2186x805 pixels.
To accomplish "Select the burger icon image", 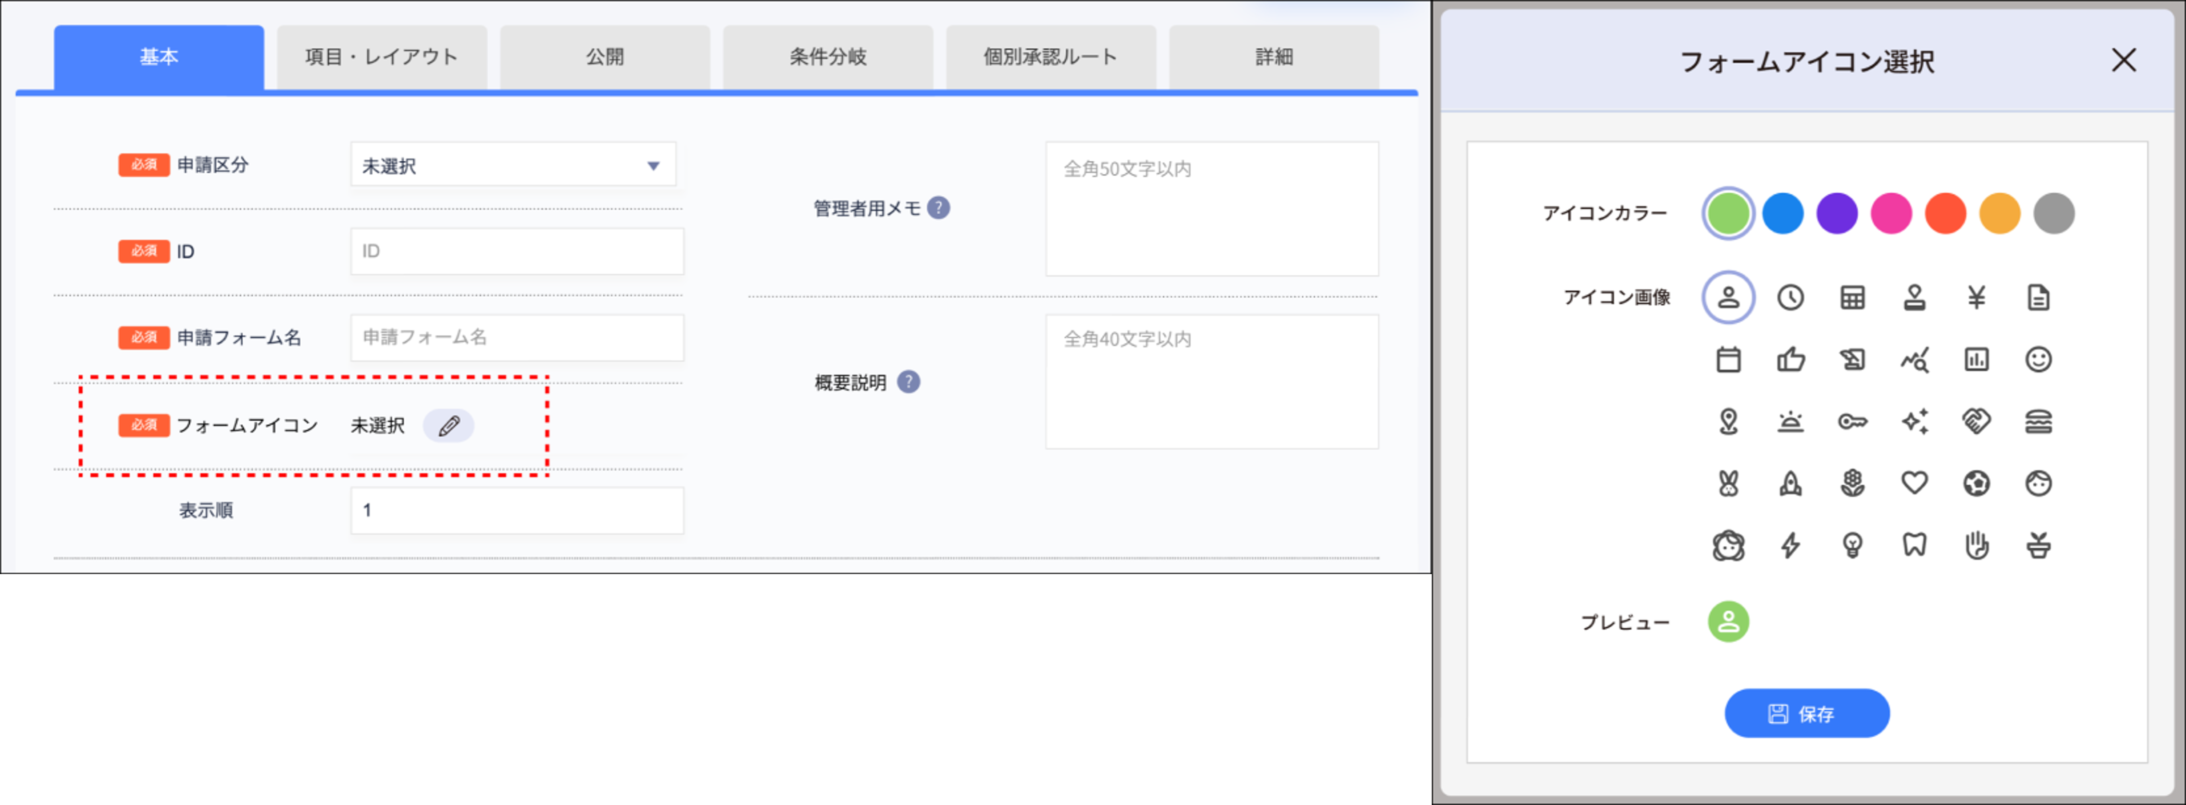I will pos(2038,422).
